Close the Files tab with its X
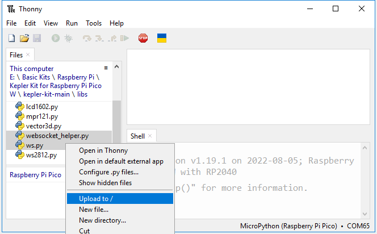This screenshot has height=234, width=377. pos(28,55)
